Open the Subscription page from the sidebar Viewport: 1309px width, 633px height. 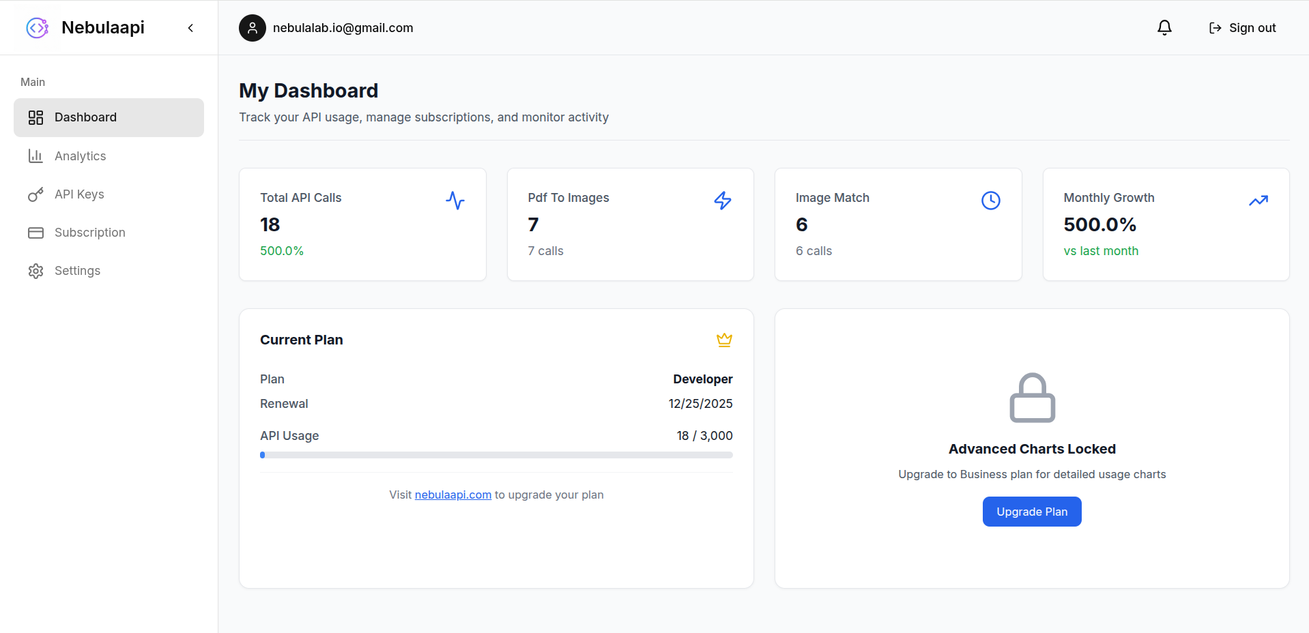(89, 232)
